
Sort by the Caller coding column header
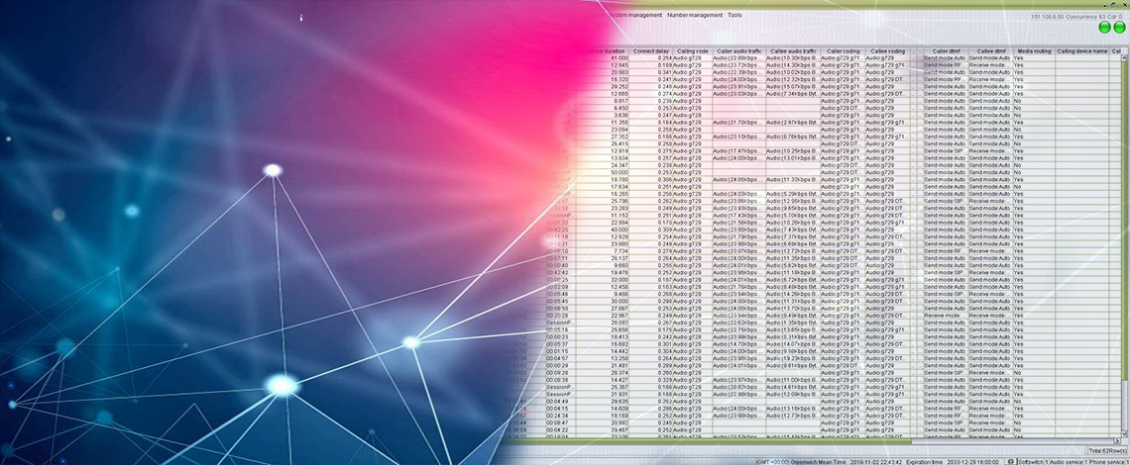[843, 51]
